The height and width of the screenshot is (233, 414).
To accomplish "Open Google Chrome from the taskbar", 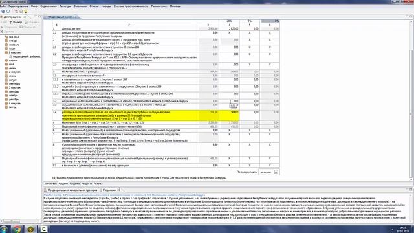I will [x=17, y=229].
